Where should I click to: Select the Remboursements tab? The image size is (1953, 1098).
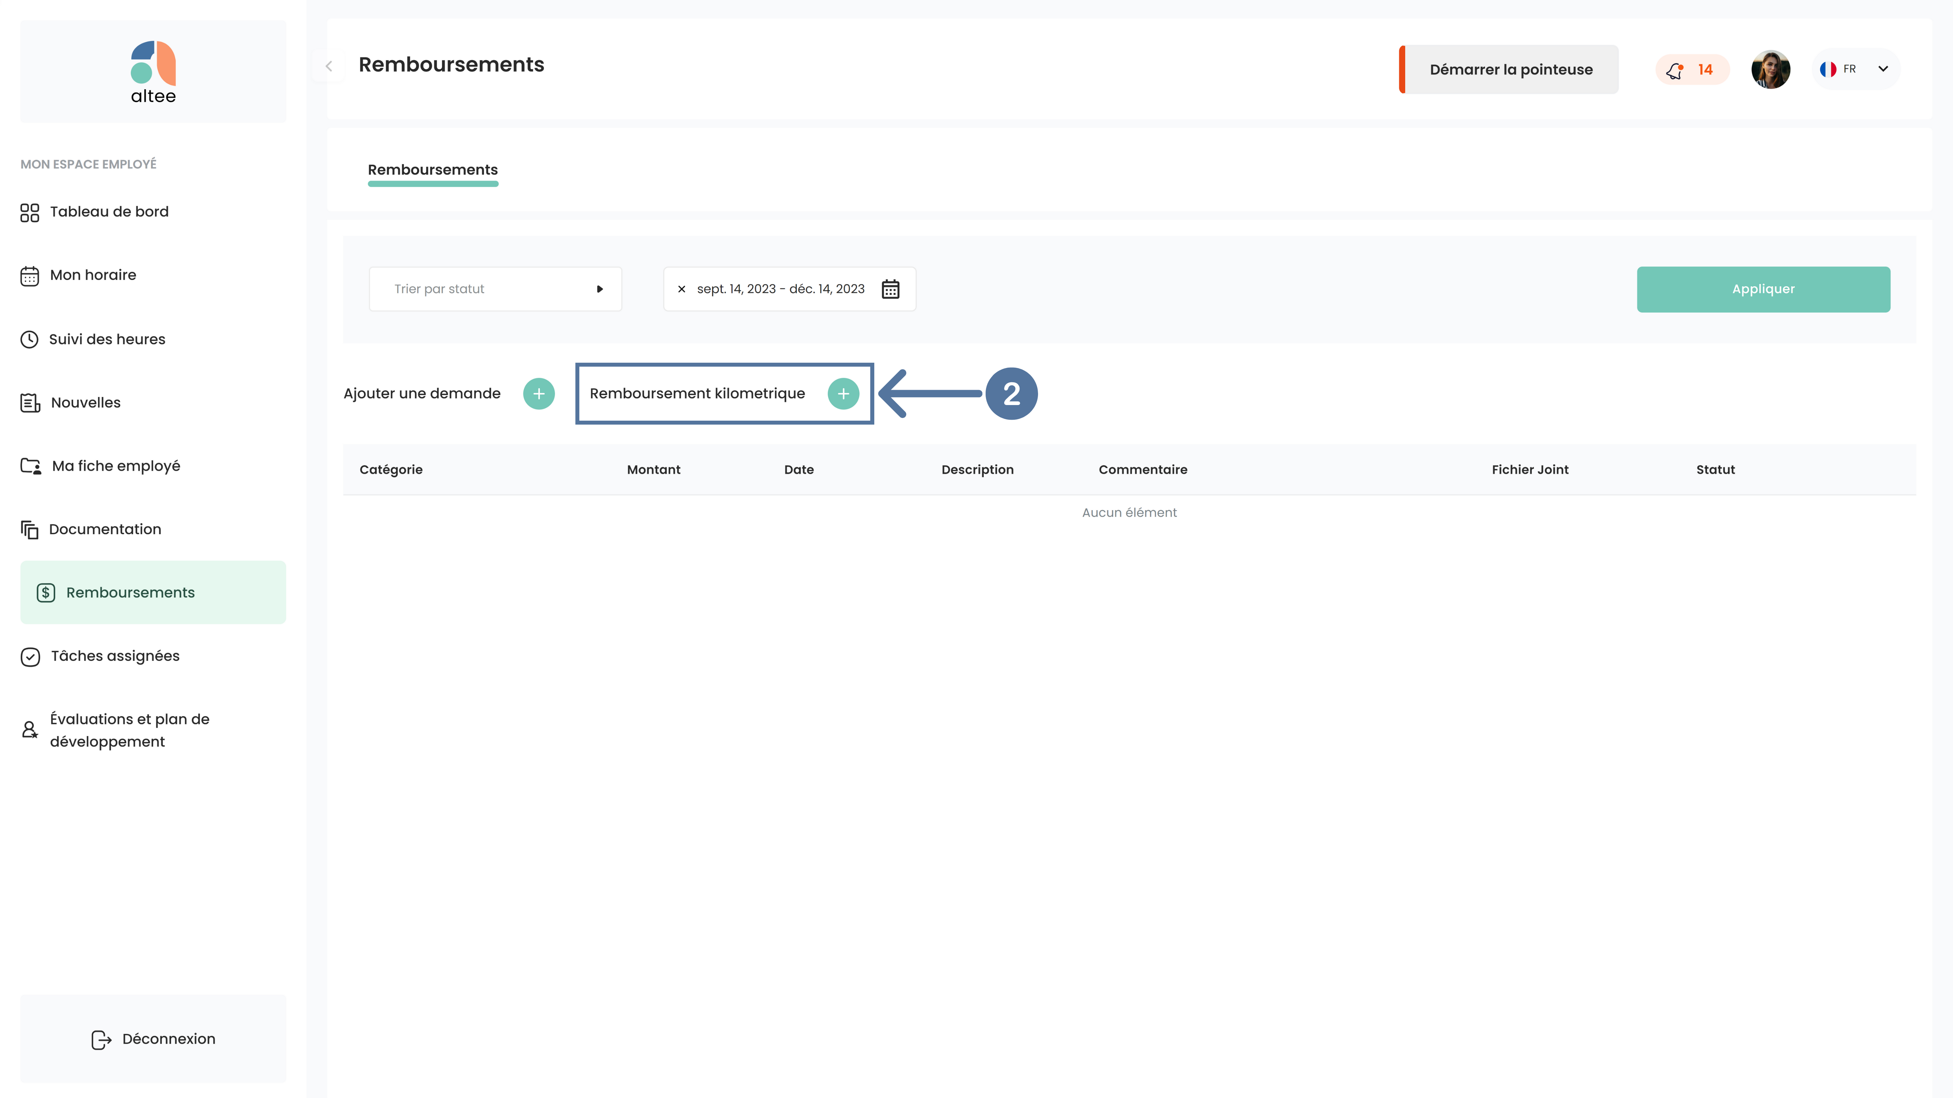click(433, 170)
